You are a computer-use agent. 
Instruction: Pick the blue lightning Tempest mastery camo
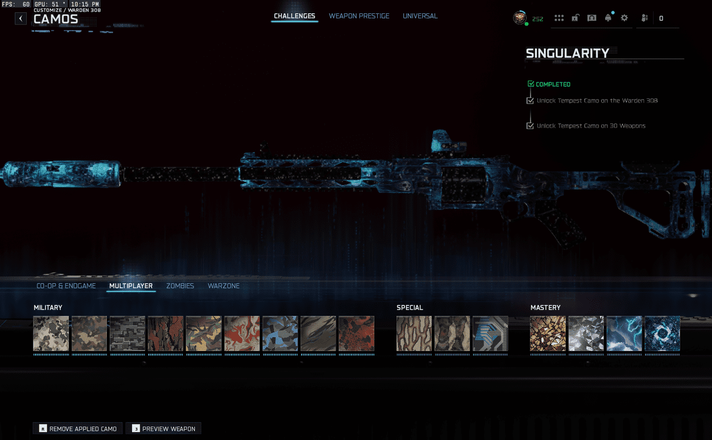[624, 334]
